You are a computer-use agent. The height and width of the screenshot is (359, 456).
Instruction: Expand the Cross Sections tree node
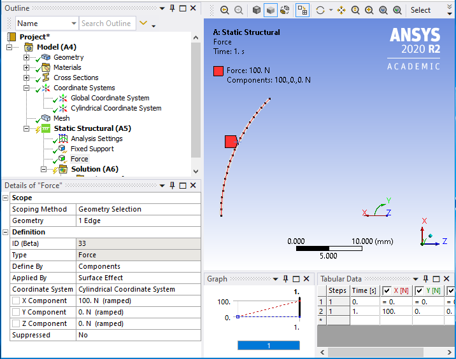(x=26, y=78)
